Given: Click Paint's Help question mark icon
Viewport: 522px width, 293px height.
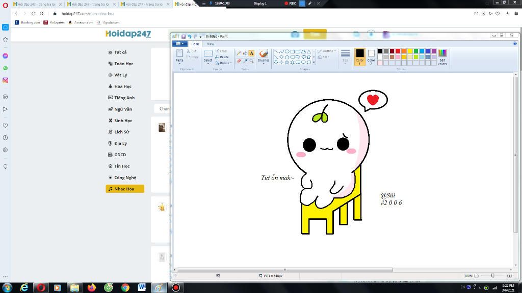Looking at the screenshot, I should [515, 44].
